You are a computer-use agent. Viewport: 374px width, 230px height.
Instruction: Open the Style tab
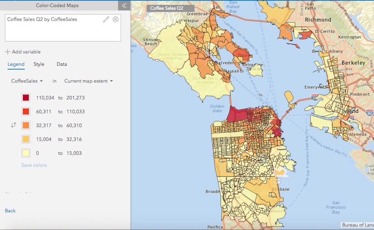click(x=39, y=64)
